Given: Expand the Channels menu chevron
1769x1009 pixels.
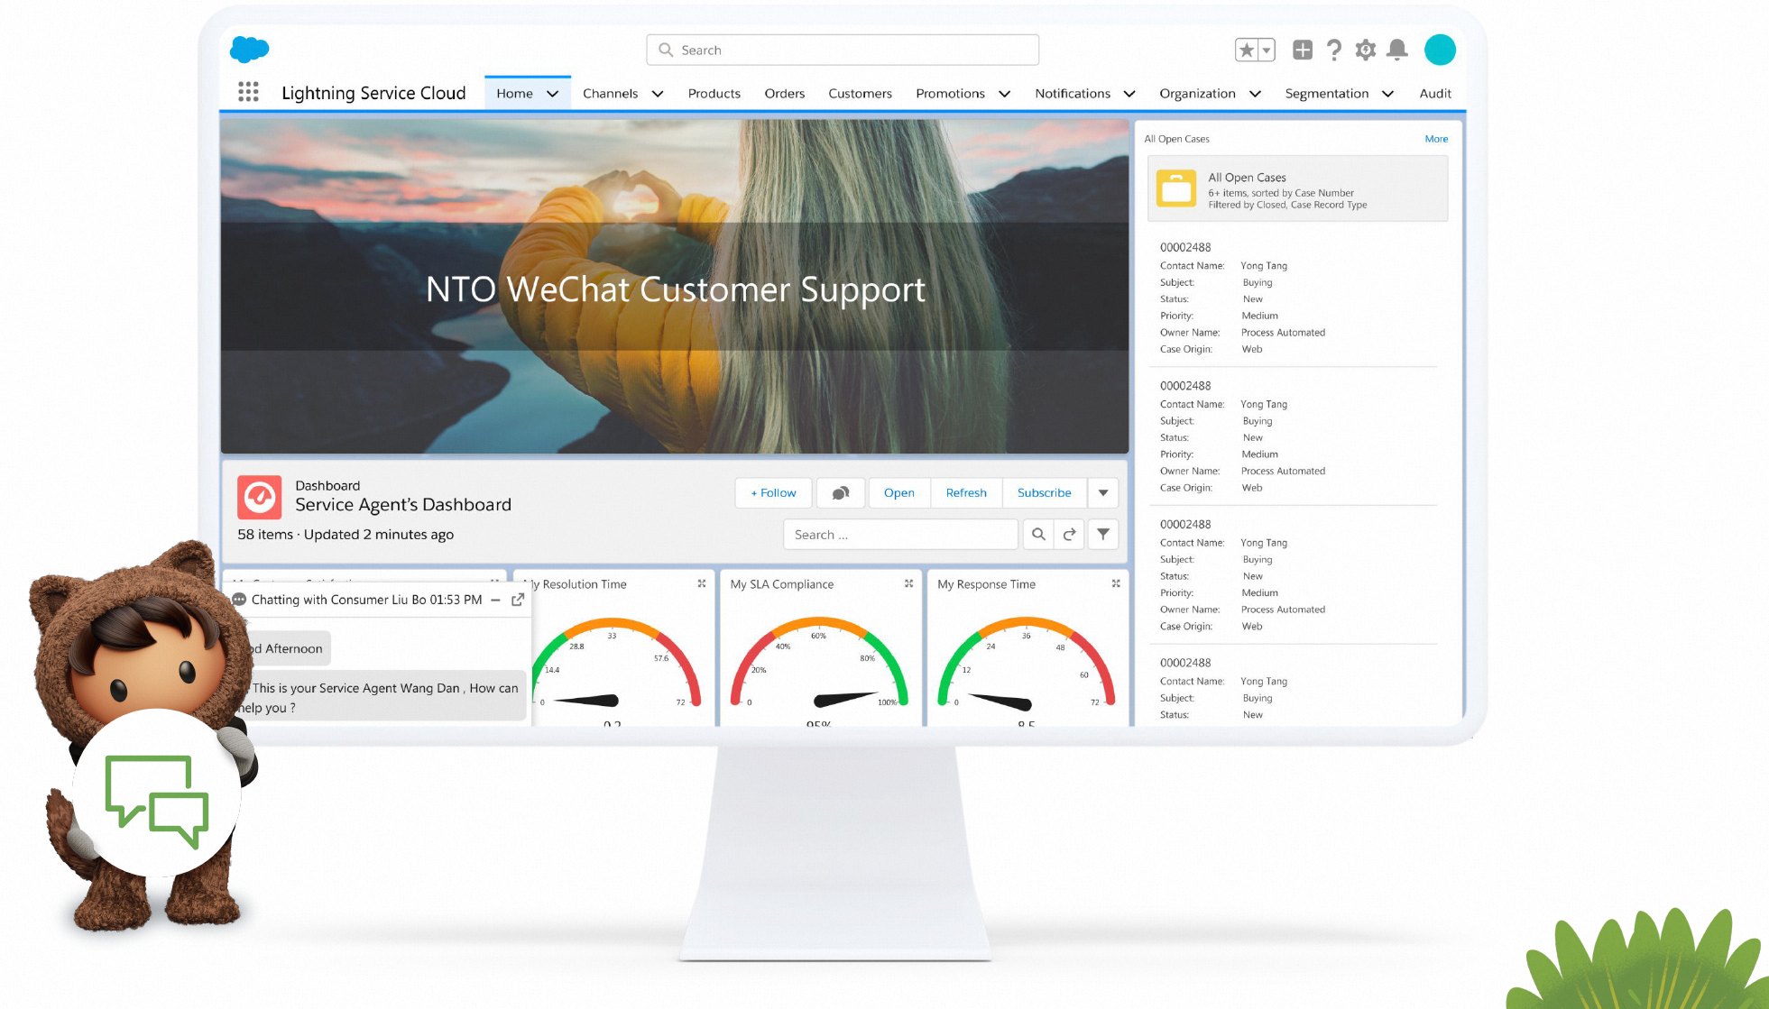Looking at the screenshot, I should (x=658, y=94).
